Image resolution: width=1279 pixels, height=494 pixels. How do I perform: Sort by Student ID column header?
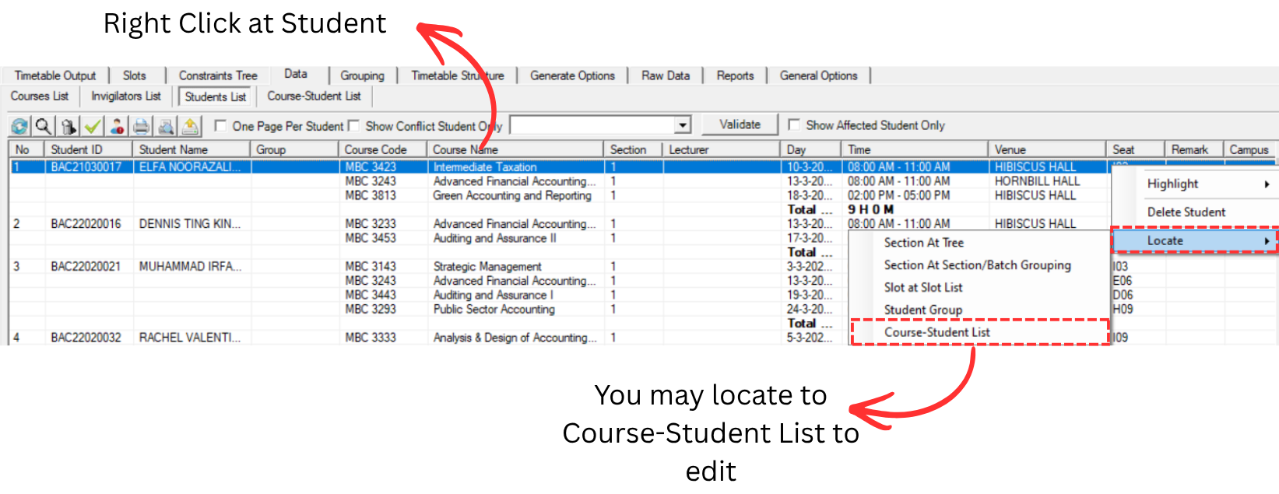point(89,149)
